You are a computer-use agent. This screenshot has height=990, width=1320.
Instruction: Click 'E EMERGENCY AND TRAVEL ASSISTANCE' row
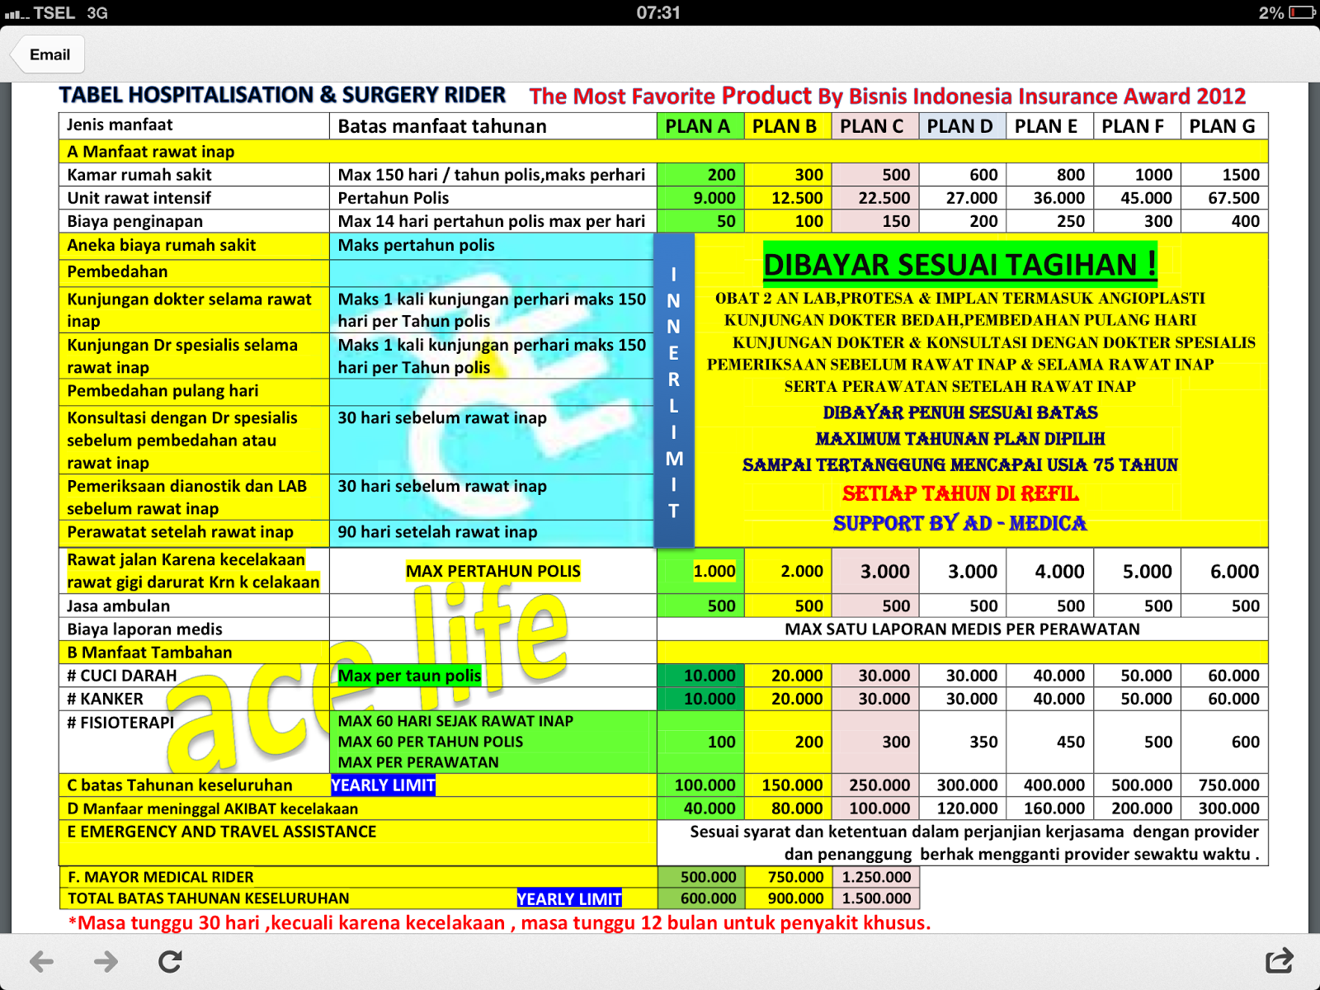(358, 842)
